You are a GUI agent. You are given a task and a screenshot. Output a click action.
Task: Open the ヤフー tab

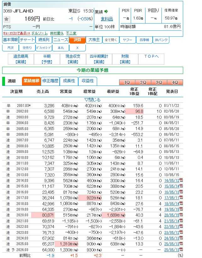pyautogui.click(x=128, y=40)
